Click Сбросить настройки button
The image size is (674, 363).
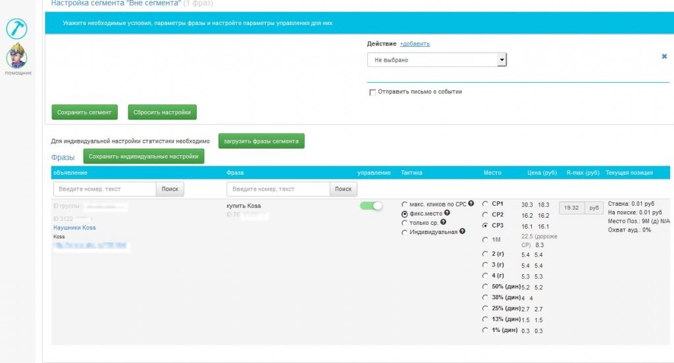tap(162, 112)
